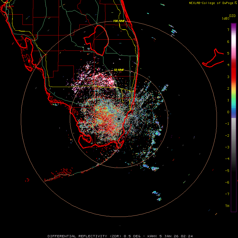
Task: Click the -7 value on the ZDR color scale
Action: click(227, 194)
